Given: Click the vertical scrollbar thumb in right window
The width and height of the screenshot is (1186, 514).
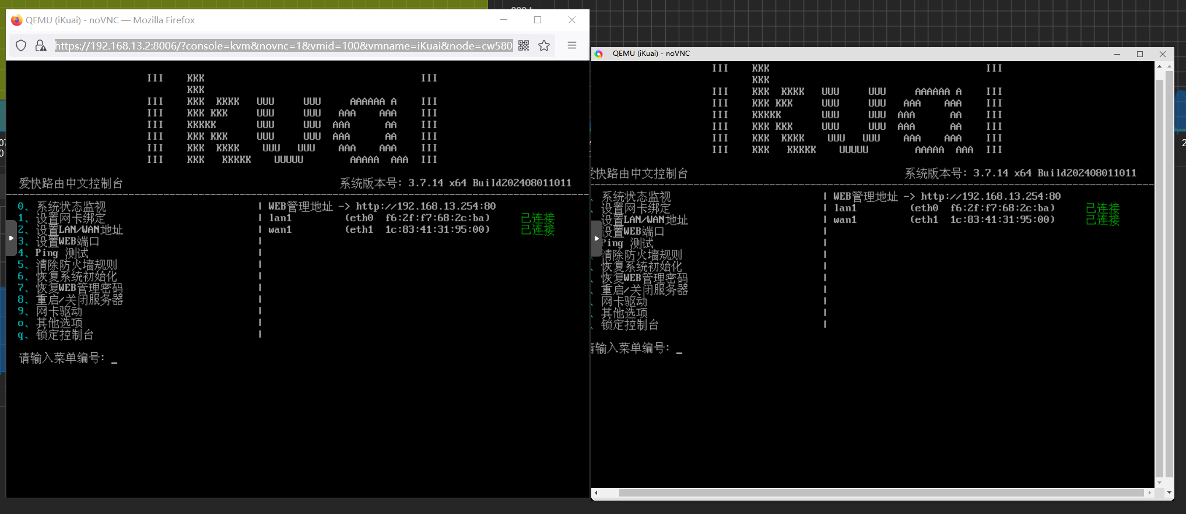Looking at the screenshot, I should click(1160, 279).
